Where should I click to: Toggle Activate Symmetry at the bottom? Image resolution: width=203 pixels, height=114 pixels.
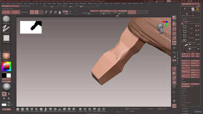click(x=135, y=109)
